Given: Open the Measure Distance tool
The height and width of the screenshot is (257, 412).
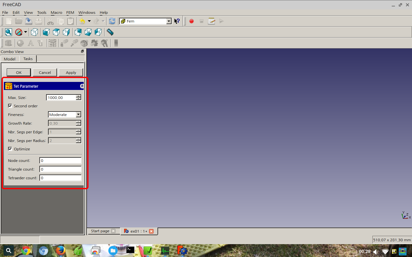Looking at the screenshot, I should 109,32.
